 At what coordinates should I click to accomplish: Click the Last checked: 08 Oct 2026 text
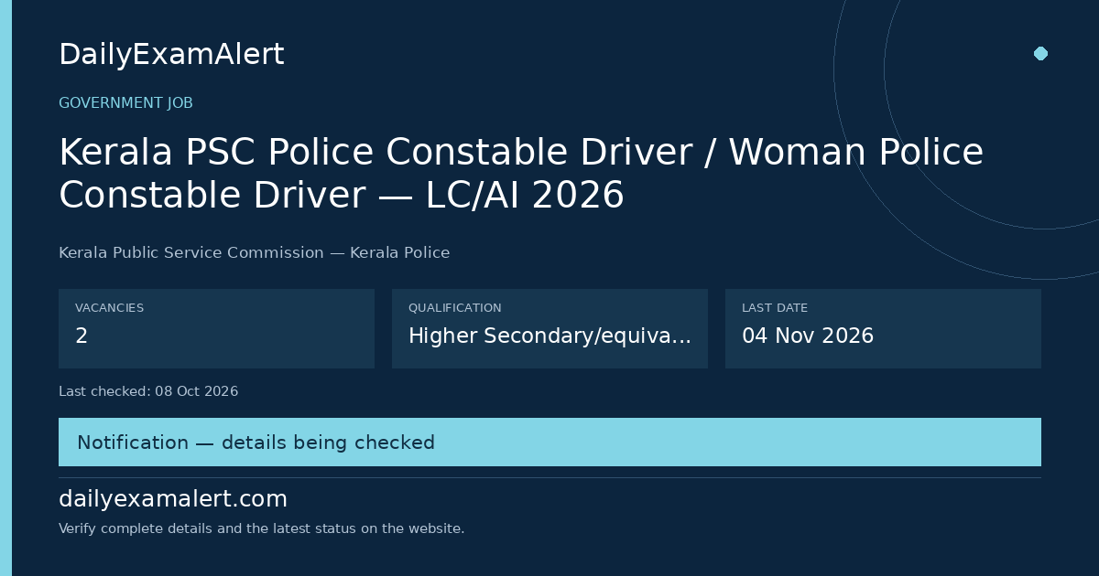(x=148, y=391)
